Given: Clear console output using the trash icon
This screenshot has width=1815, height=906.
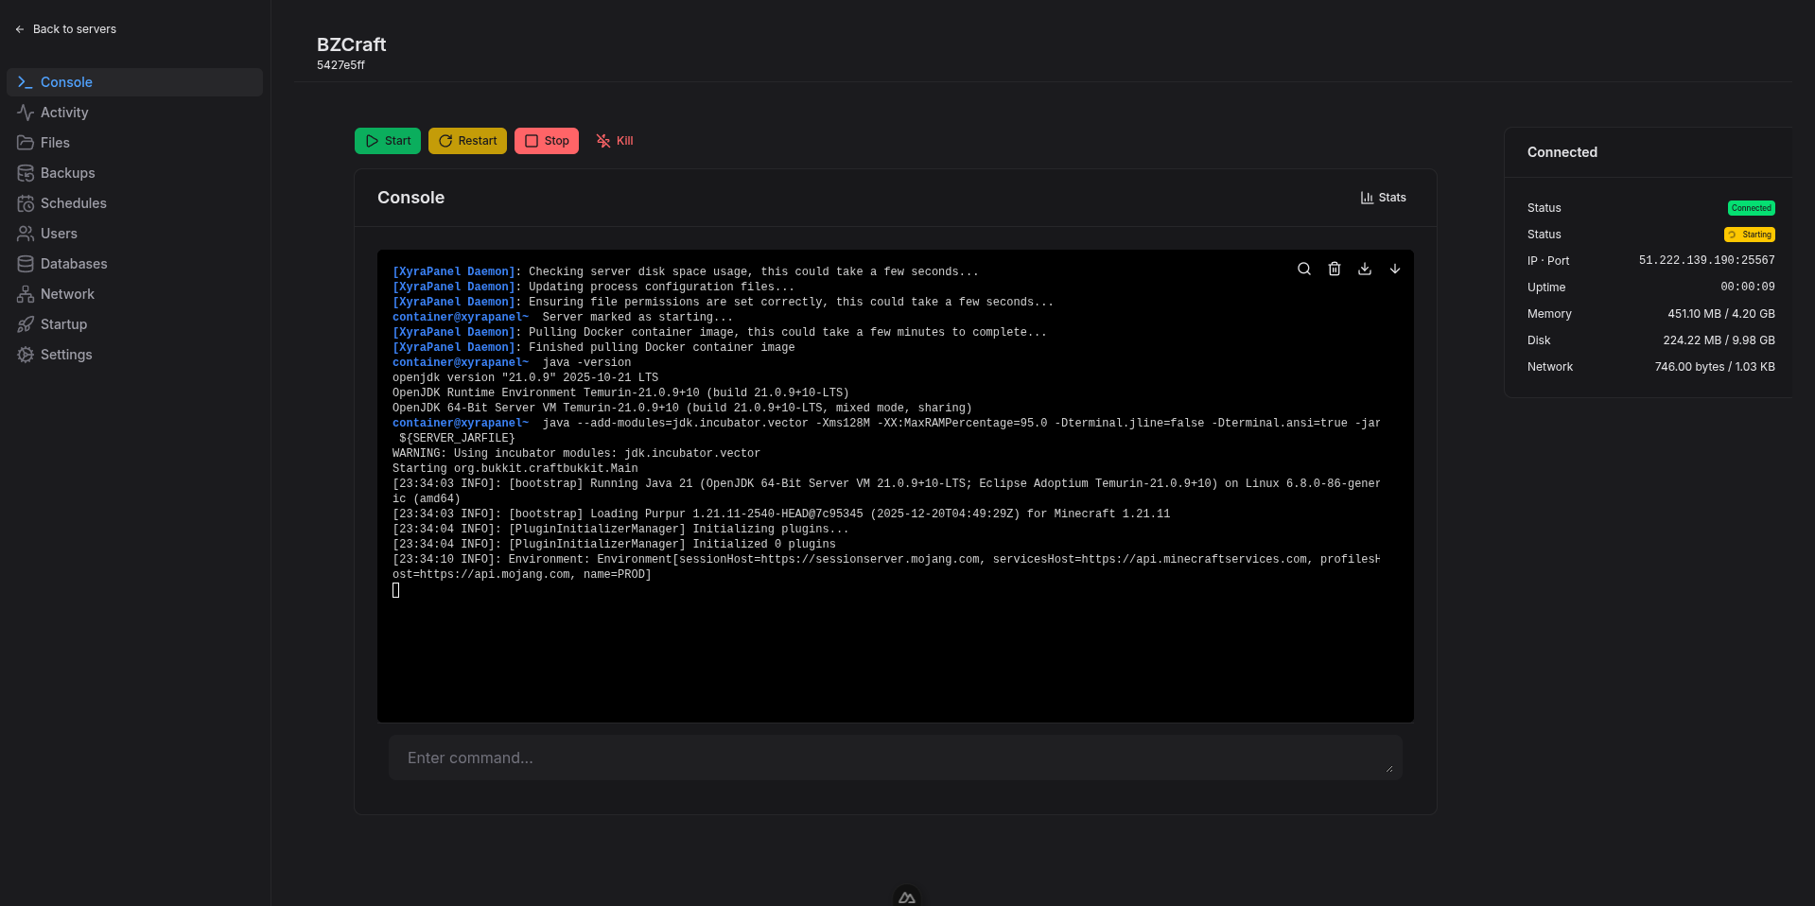Looking at the screenshot, I should (1335, 269).
